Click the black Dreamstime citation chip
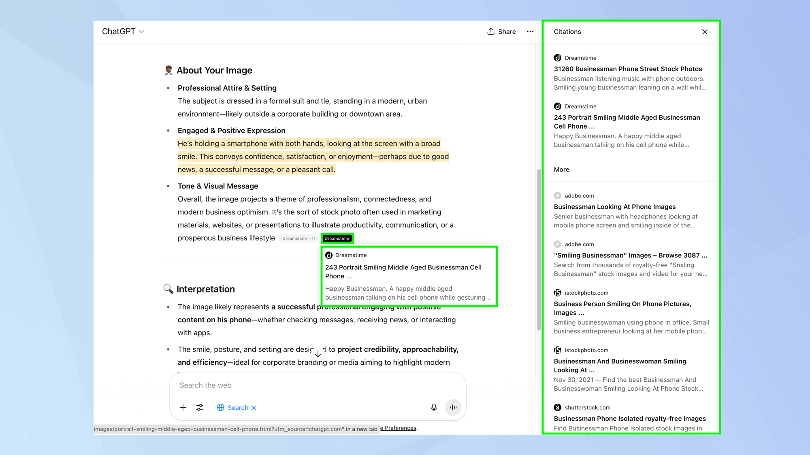810x455 pixels. (337, 238)
